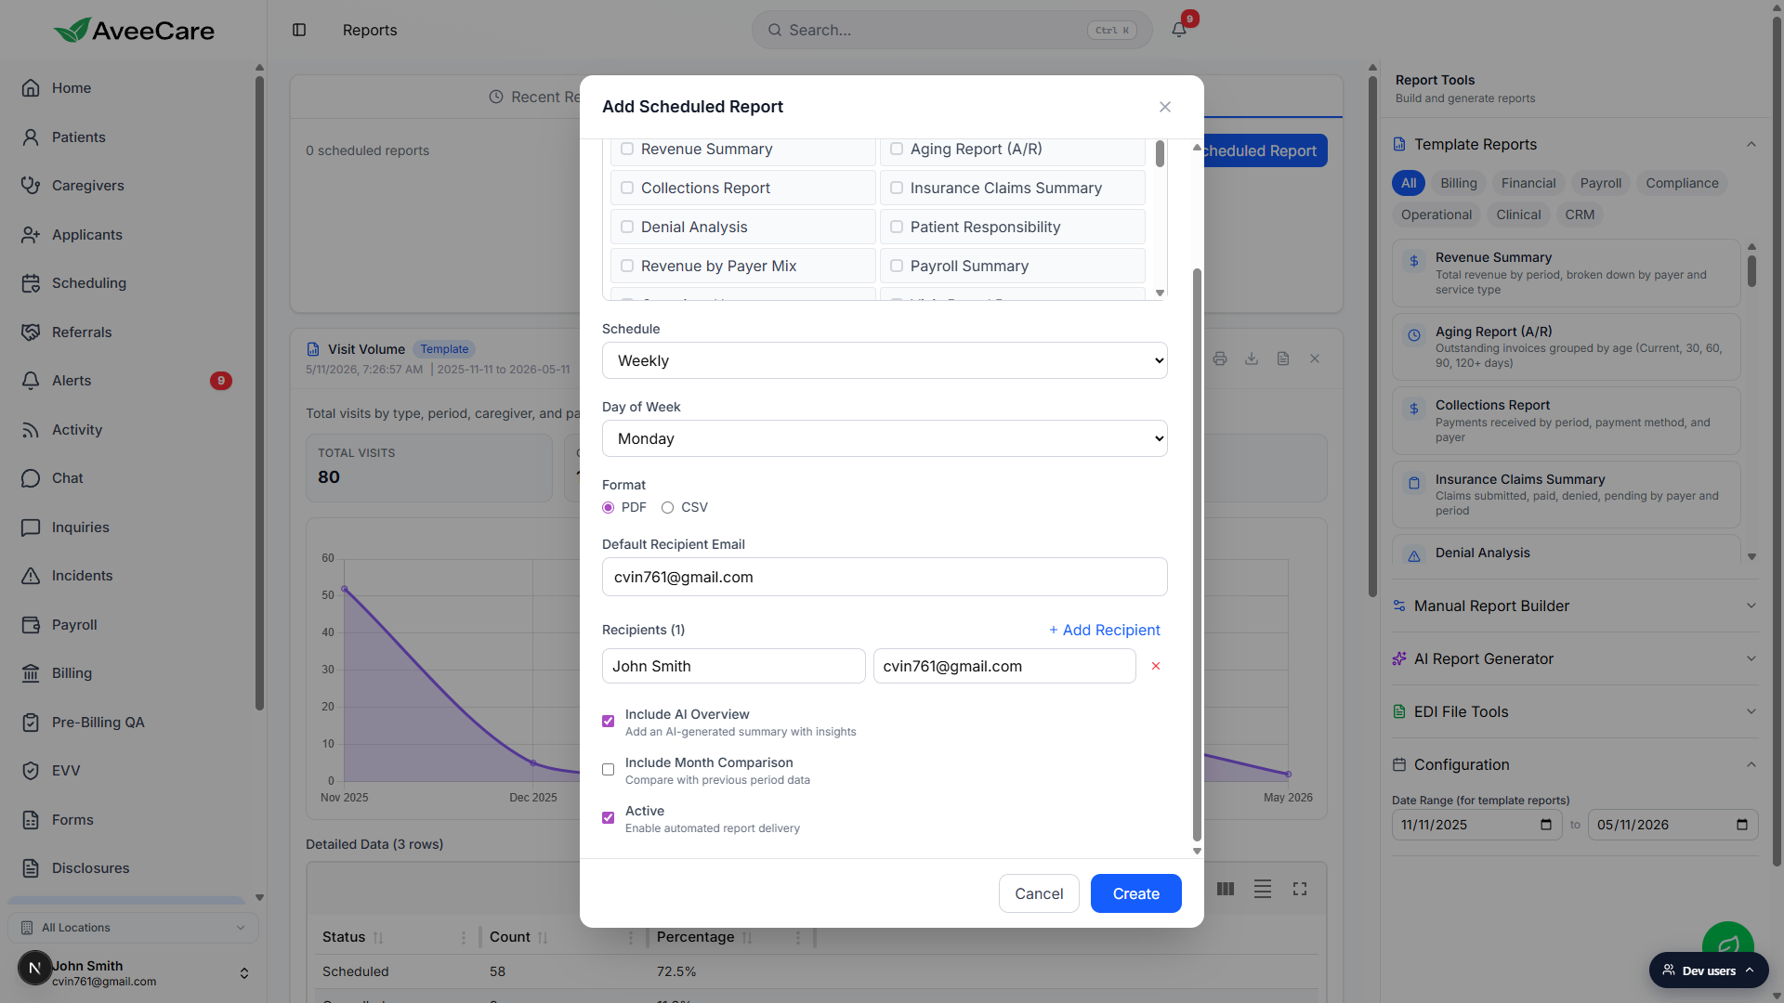
Task: Open the Alerts bell icon in sidebar
Action: (x=31, y=381)
